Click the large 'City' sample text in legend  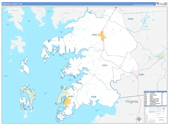click(164, 108)
